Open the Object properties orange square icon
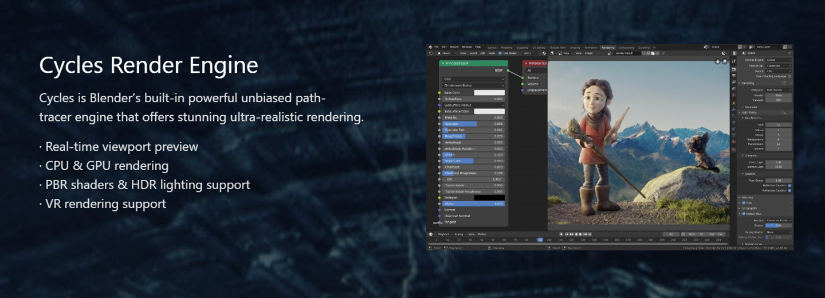This screenshot has width=825, height=298. click(734, 103)
